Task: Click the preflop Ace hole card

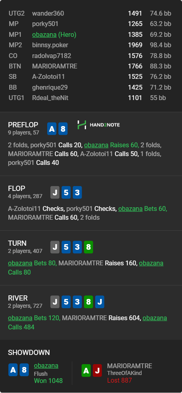Action: [52, 129]
